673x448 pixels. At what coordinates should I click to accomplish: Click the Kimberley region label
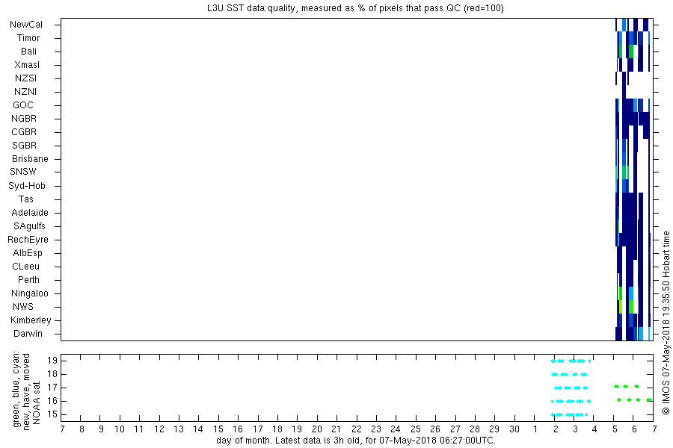tap(31, 320)
